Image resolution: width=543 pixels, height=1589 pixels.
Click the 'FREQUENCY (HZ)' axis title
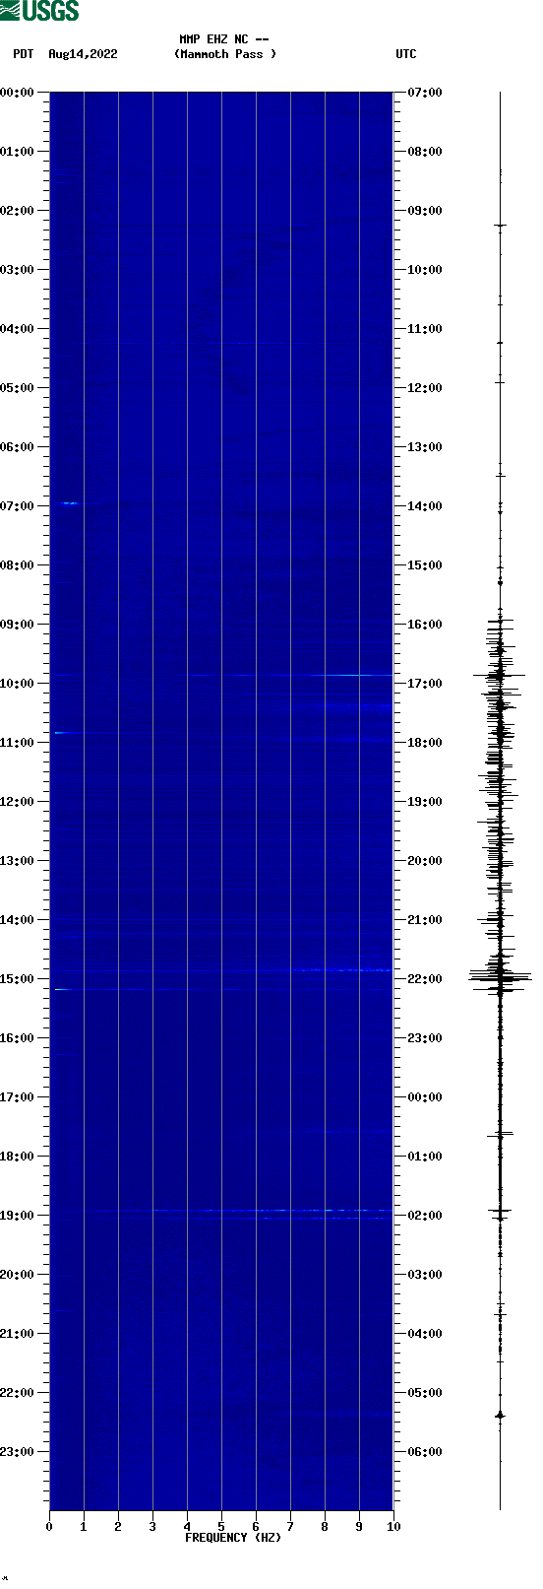233,1538
